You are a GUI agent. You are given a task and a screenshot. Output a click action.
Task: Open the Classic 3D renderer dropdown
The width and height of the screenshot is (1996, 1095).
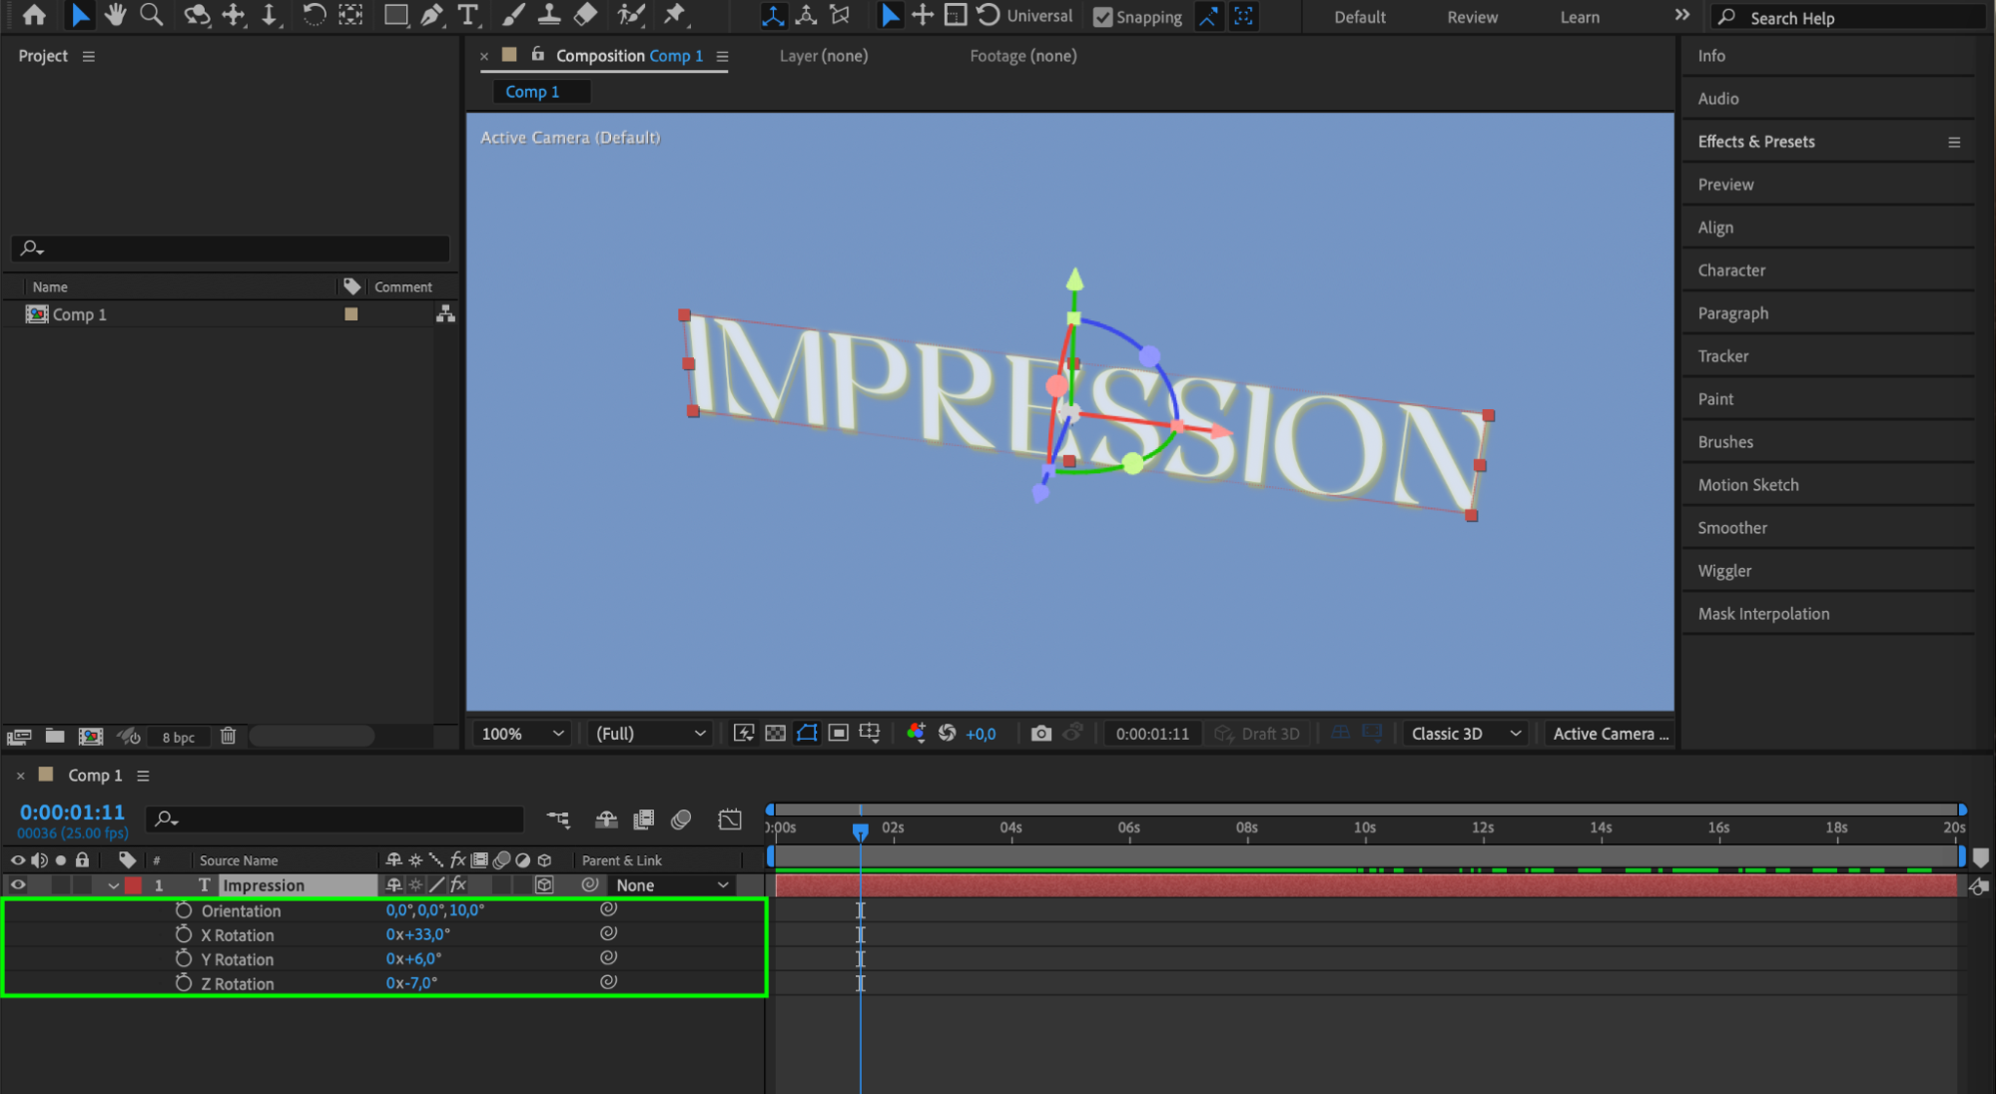pos(1465,734)
